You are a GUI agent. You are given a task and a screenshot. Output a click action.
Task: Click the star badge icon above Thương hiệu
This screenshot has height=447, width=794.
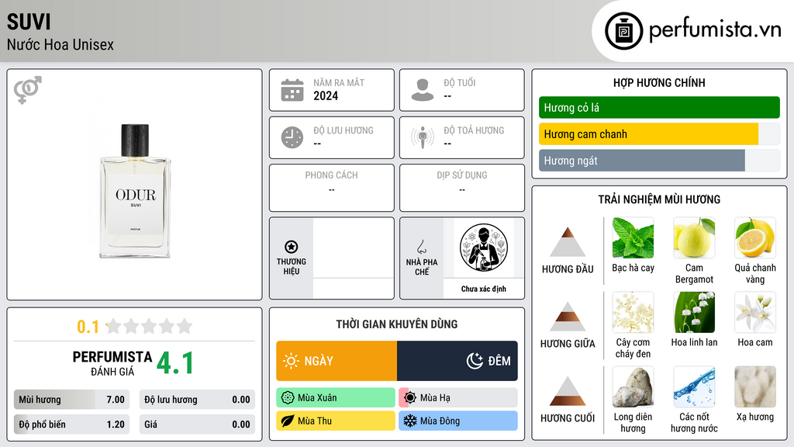click(292, 247)
